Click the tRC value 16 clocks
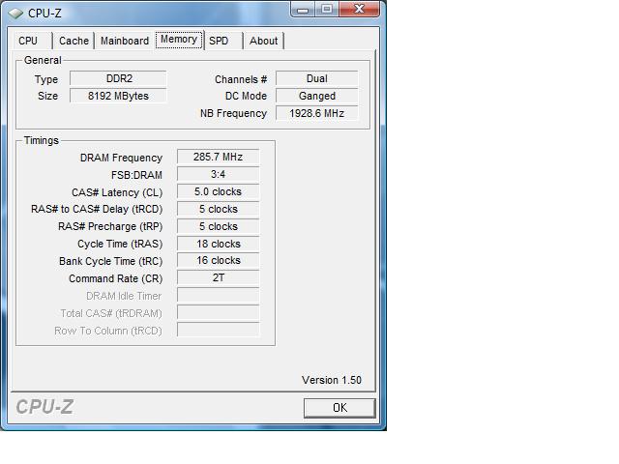619x464 pixels. pos(219,260)
